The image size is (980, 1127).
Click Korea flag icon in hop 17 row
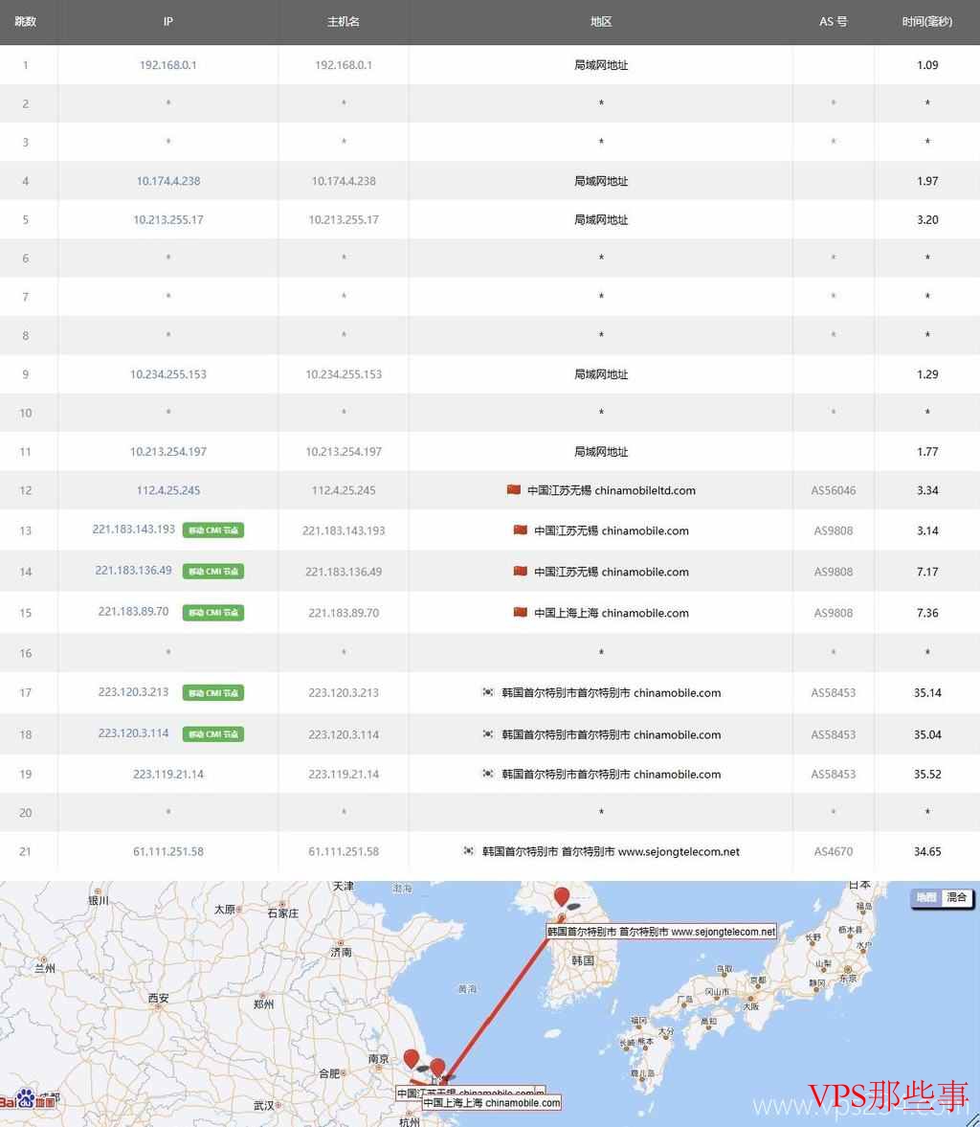488,692
